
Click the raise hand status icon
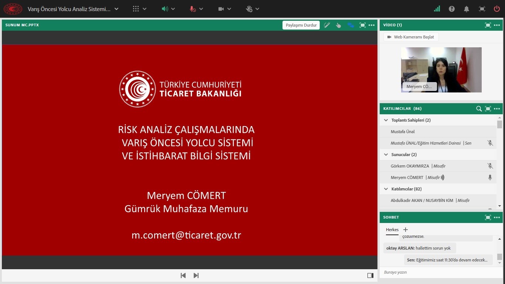click(x=249, y=9)
